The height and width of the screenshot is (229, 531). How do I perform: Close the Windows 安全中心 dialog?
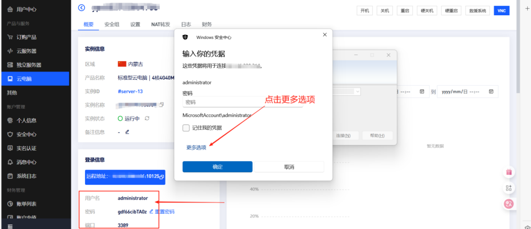(325, 35)
